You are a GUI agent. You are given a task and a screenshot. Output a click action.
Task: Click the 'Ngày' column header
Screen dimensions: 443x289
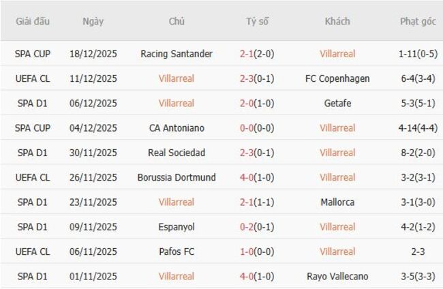click(x=93, y=21)
